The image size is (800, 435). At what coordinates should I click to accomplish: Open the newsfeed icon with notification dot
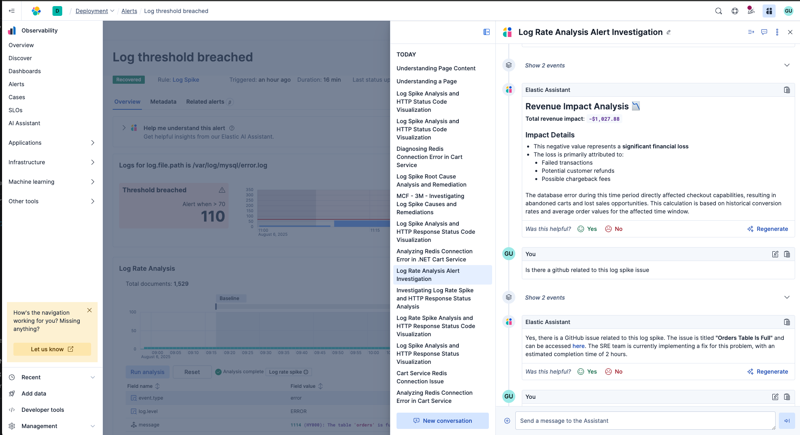point(751,10)
